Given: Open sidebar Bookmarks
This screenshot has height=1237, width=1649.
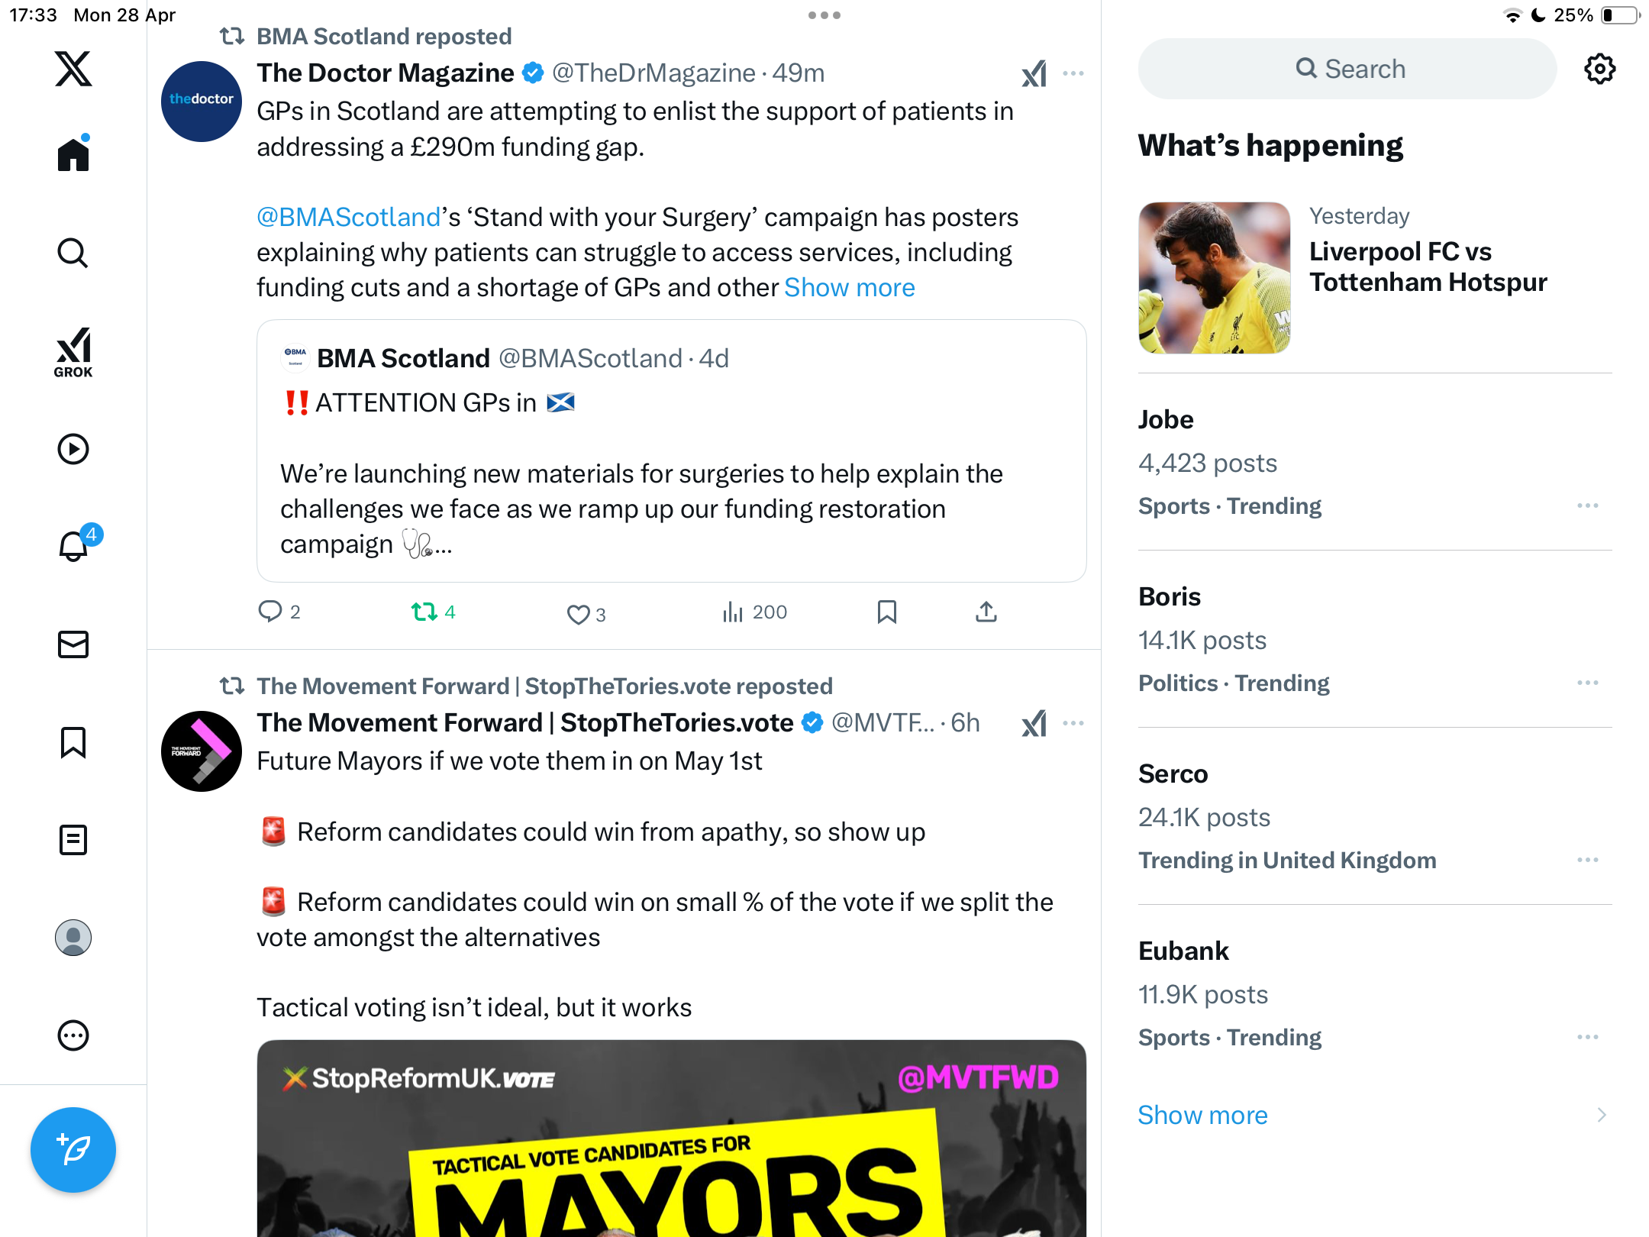Looking at the screenshot, I should tap(73, 742).
